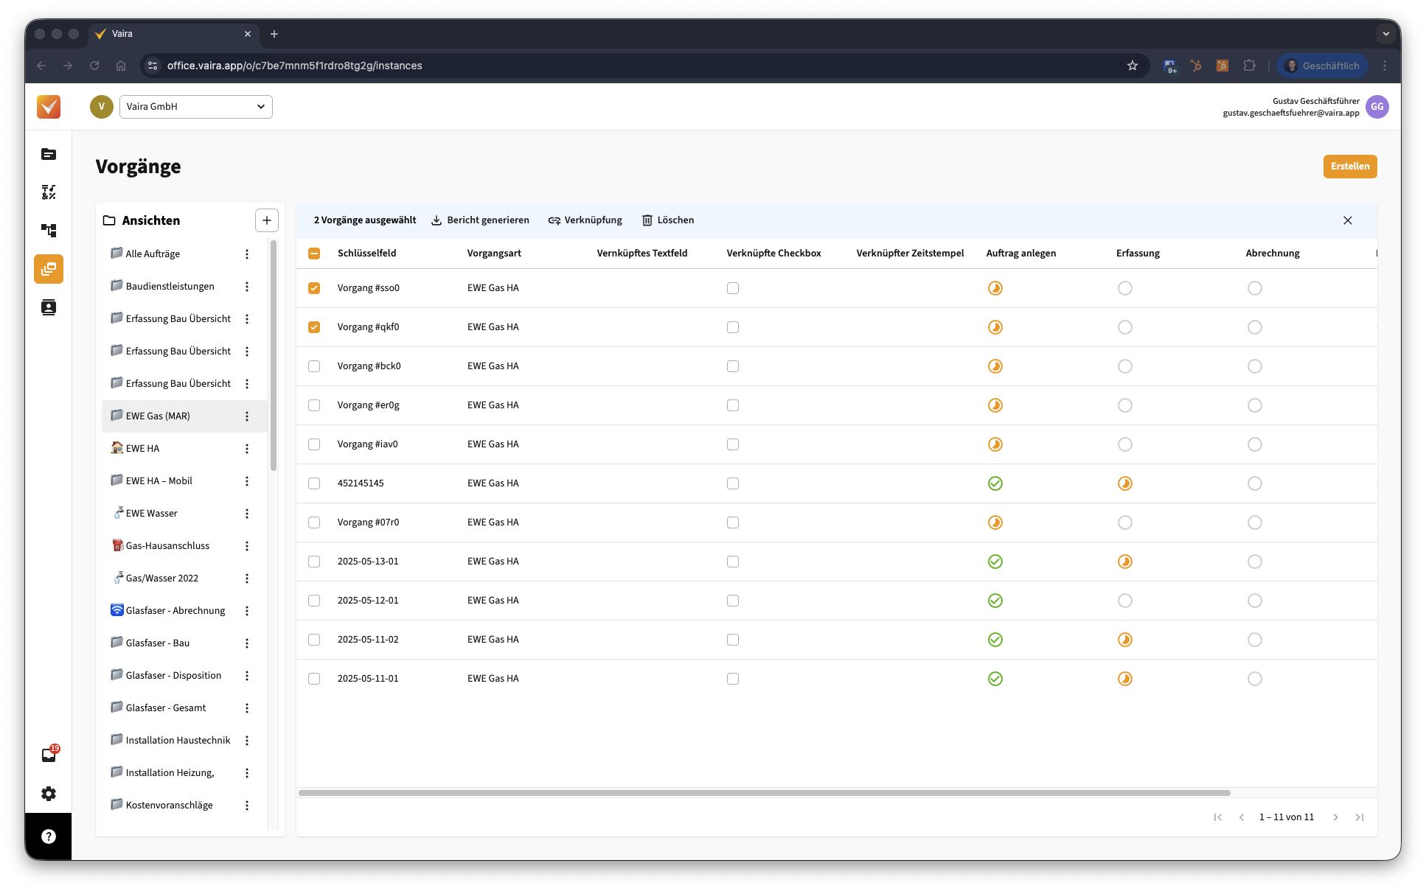Select the EWE HA view

pyautogui.click(x=142, y=449)
